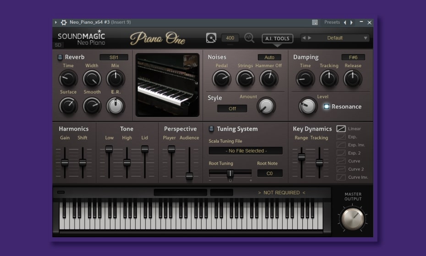Viewport: 426px width, 256px height.
Task: Open the Presets label in the title bar
Action: (332, 22)
